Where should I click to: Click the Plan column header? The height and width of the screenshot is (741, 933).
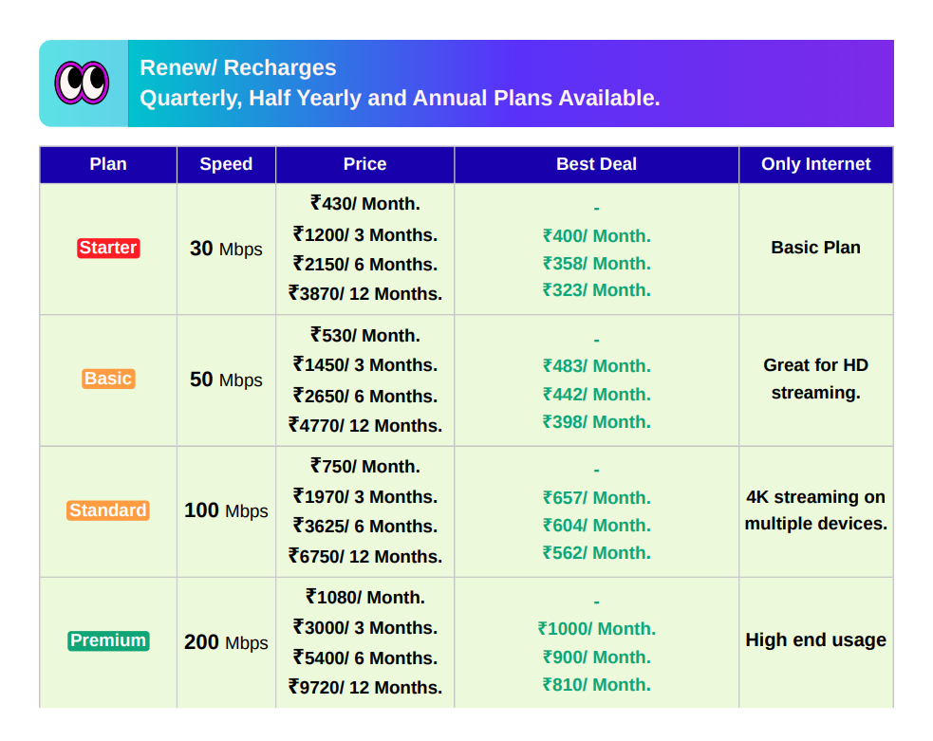(108, 164)
